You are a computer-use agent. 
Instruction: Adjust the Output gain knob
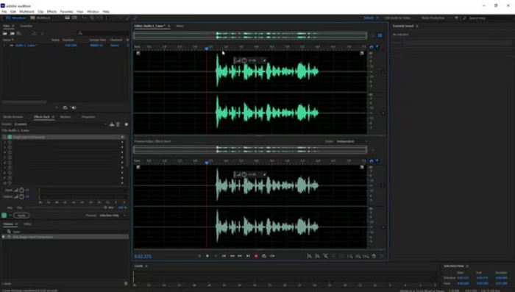click(x=21, y=196)
